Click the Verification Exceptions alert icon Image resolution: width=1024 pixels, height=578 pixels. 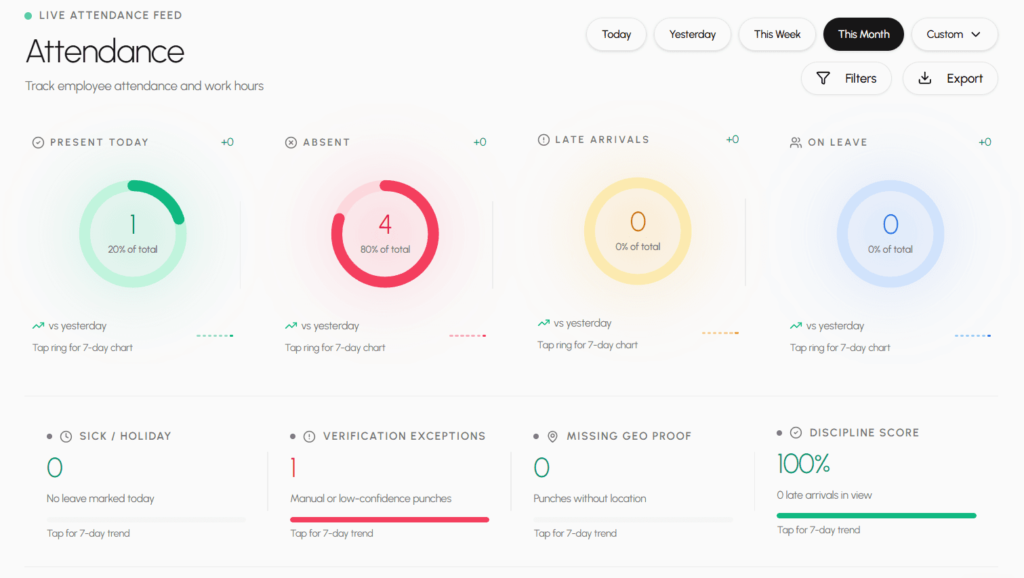tap(310, 436)
